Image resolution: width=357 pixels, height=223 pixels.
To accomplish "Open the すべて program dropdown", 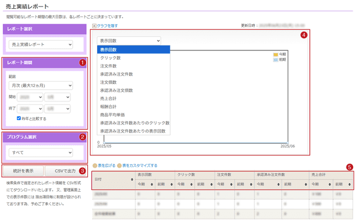I will [41, 153].
